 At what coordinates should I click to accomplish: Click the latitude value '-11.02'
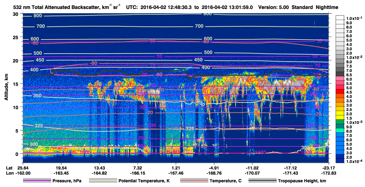(252, 168)
